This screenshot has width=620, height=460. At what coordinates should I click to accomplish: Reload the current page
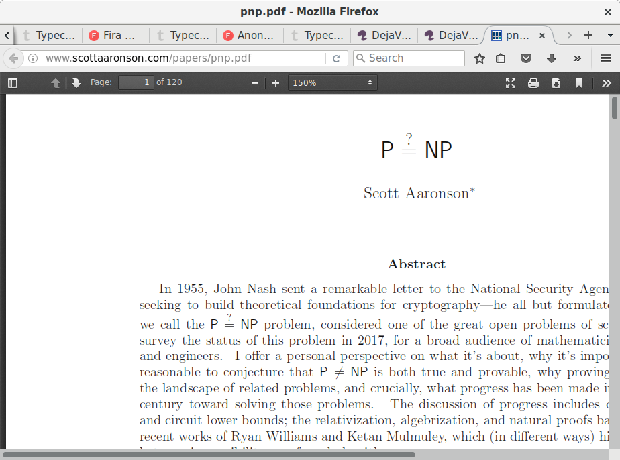tap(337, 58)
